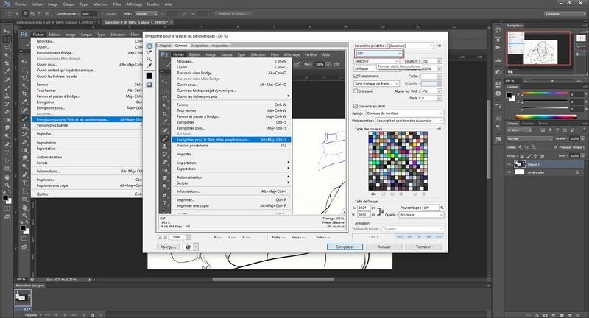Toggle the Propager l'image 1 checkbox
Image resolution: width=589 pixels, height=318 pixels.
tap(556, 147)
